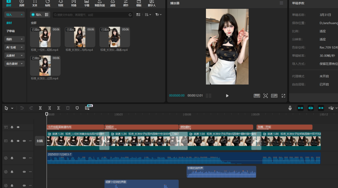The height and width of the screenshot is (188, 338).
Task: Click the delete trash icon in timeline toolbar
Action: point(68,108)
